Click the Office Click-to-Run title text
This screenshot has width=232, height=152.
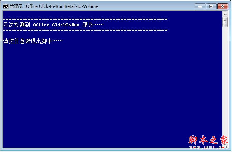pyautogui.click(x=44, y=6)
